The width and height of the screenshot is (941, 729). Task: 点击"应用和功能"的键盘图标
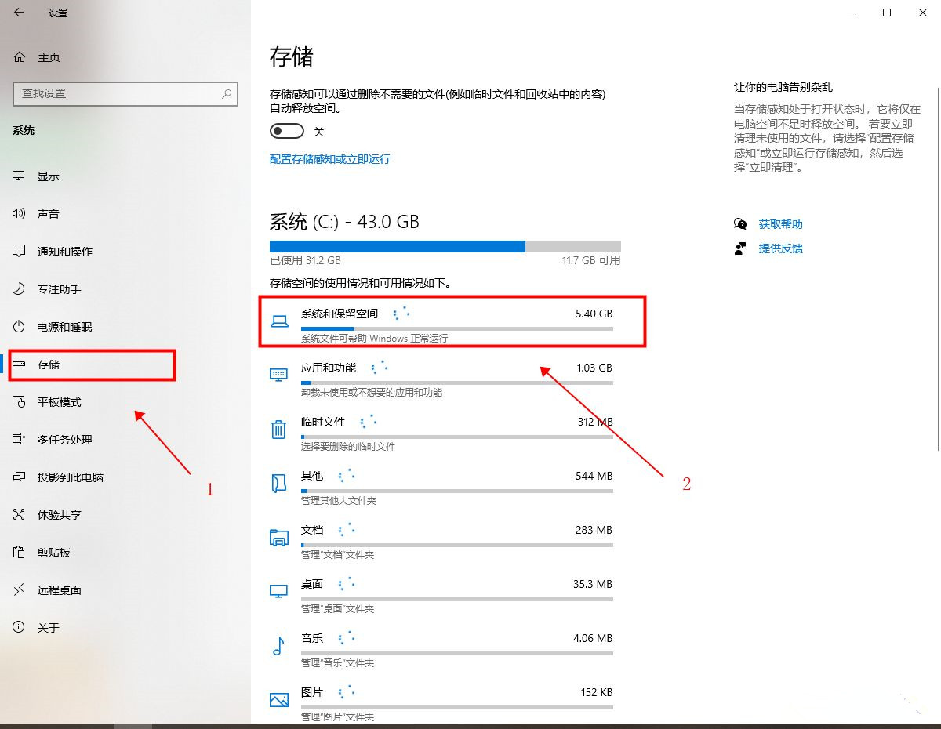coord(278,375)
